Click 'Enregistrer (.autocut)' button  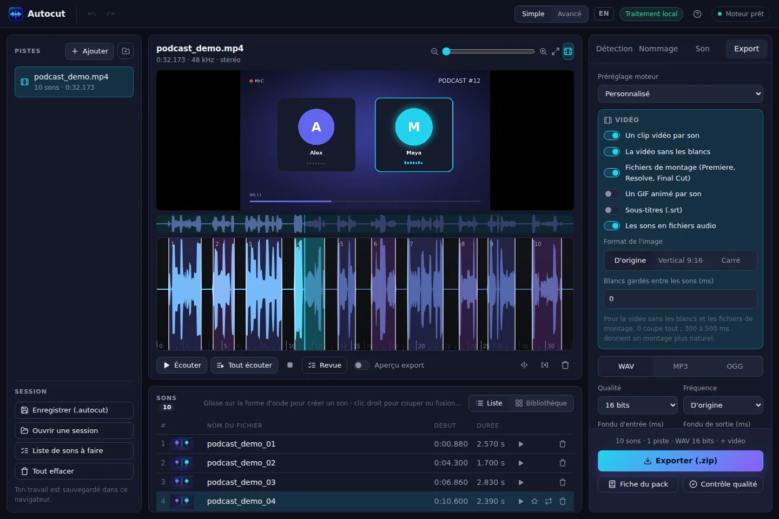tap(74, 410)
